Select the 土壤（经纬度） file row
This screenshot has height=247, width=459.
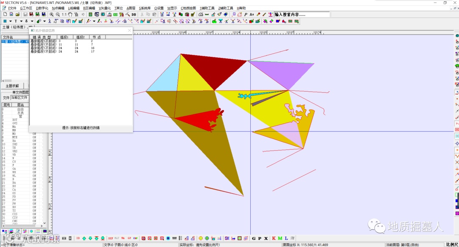pyautogui.click(x=15, y=42)
